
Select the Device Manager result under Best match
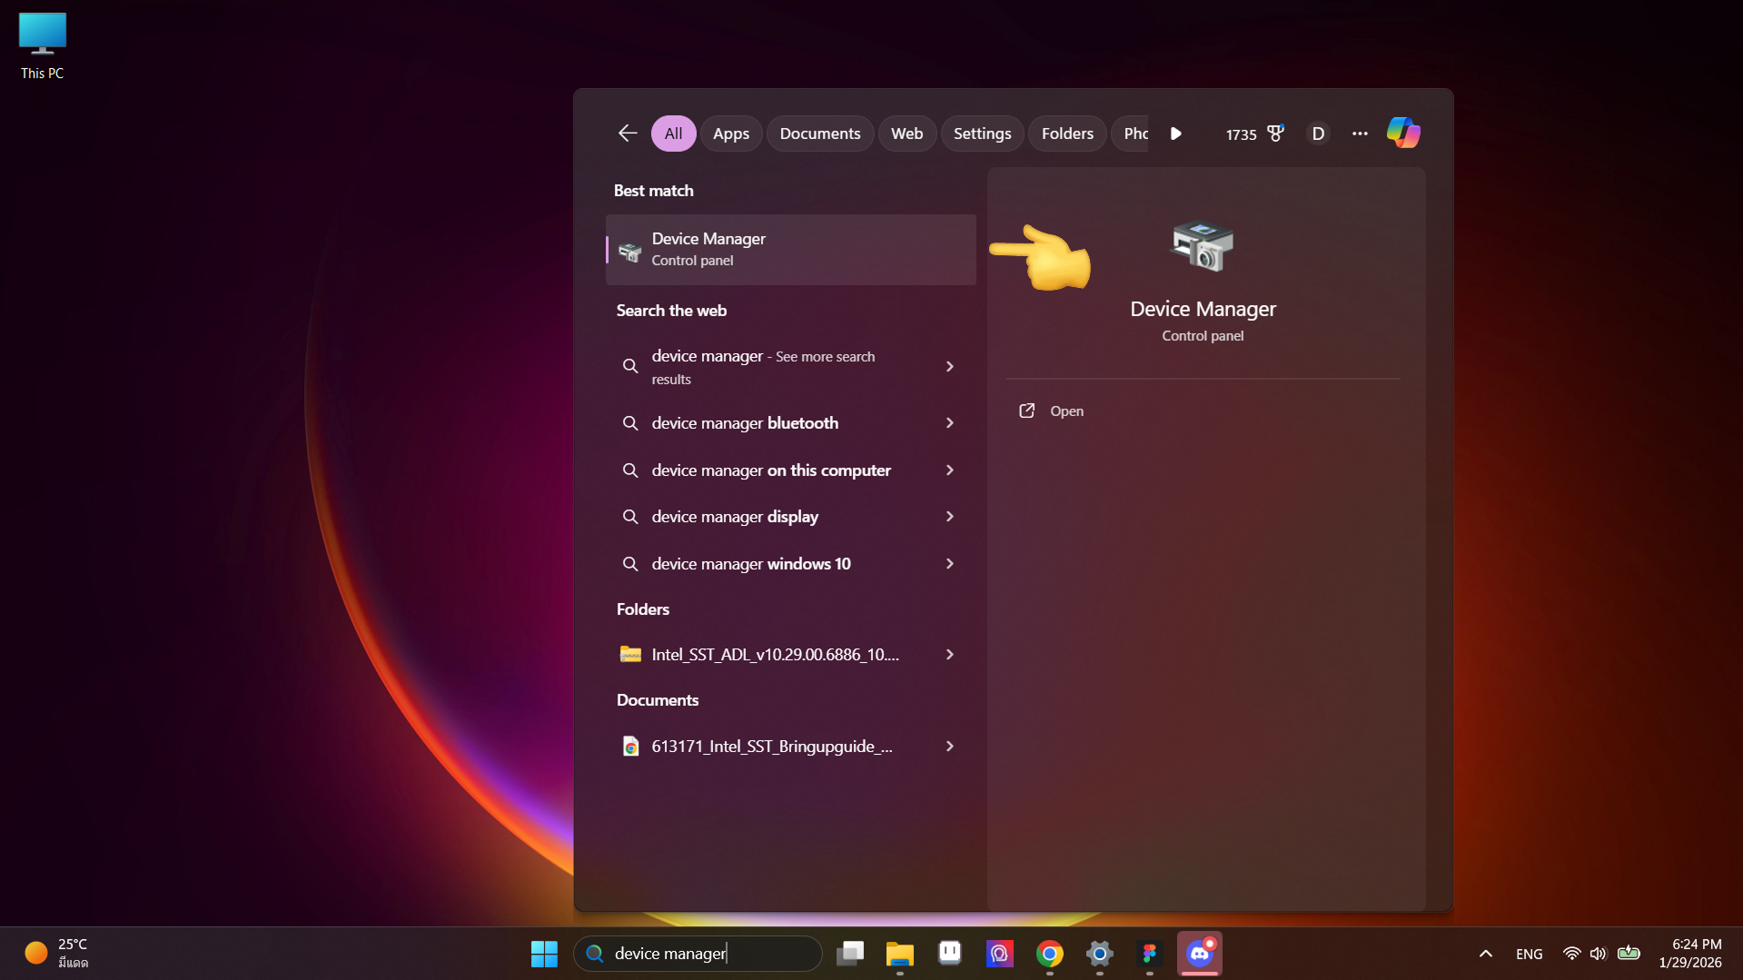coord(790,249)
